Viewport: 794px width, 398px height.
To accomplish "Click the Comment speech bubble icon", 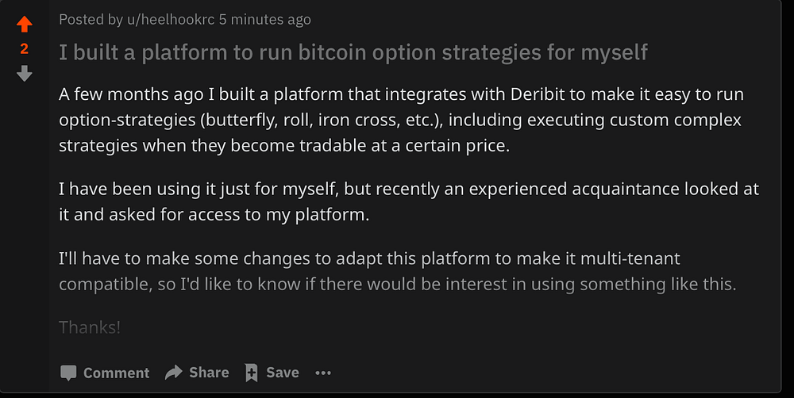I will (x=69, y=373).
